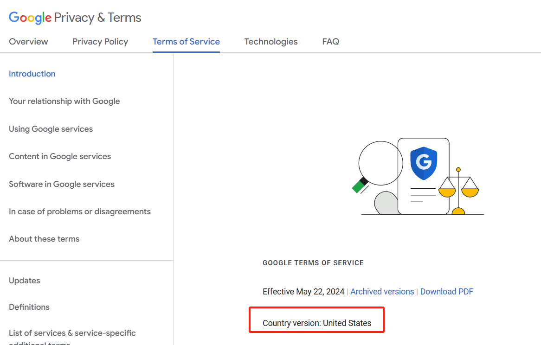Go to the FAQ tab
541x345 pixels.
pos(330,42)
